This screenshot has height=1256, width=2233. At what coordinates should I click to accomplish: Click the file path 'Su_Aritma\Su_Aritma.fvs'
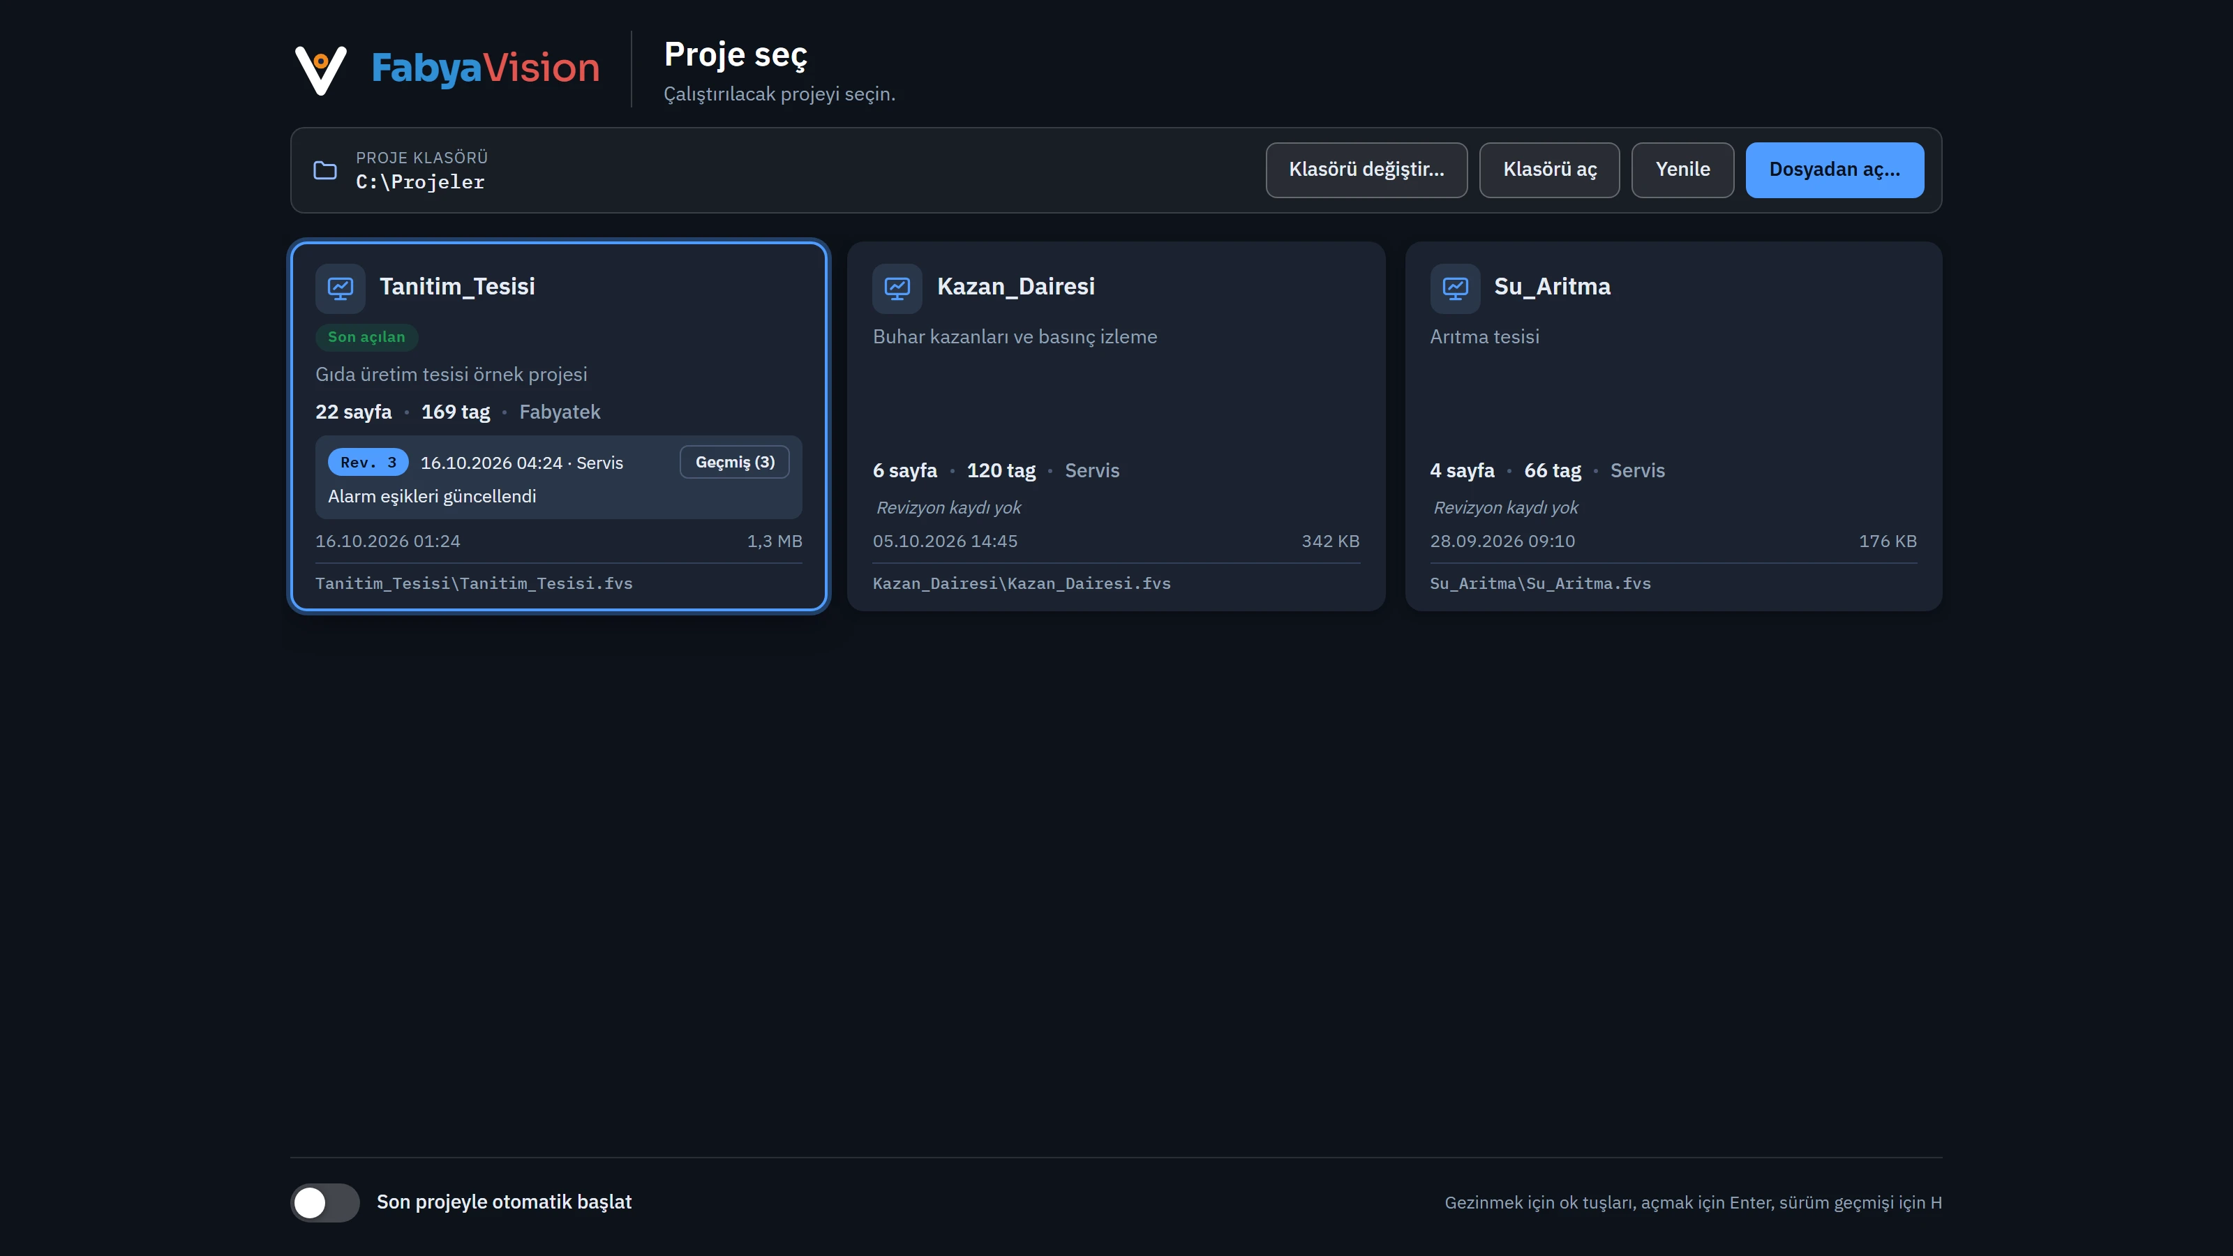tap(1540, 583)
